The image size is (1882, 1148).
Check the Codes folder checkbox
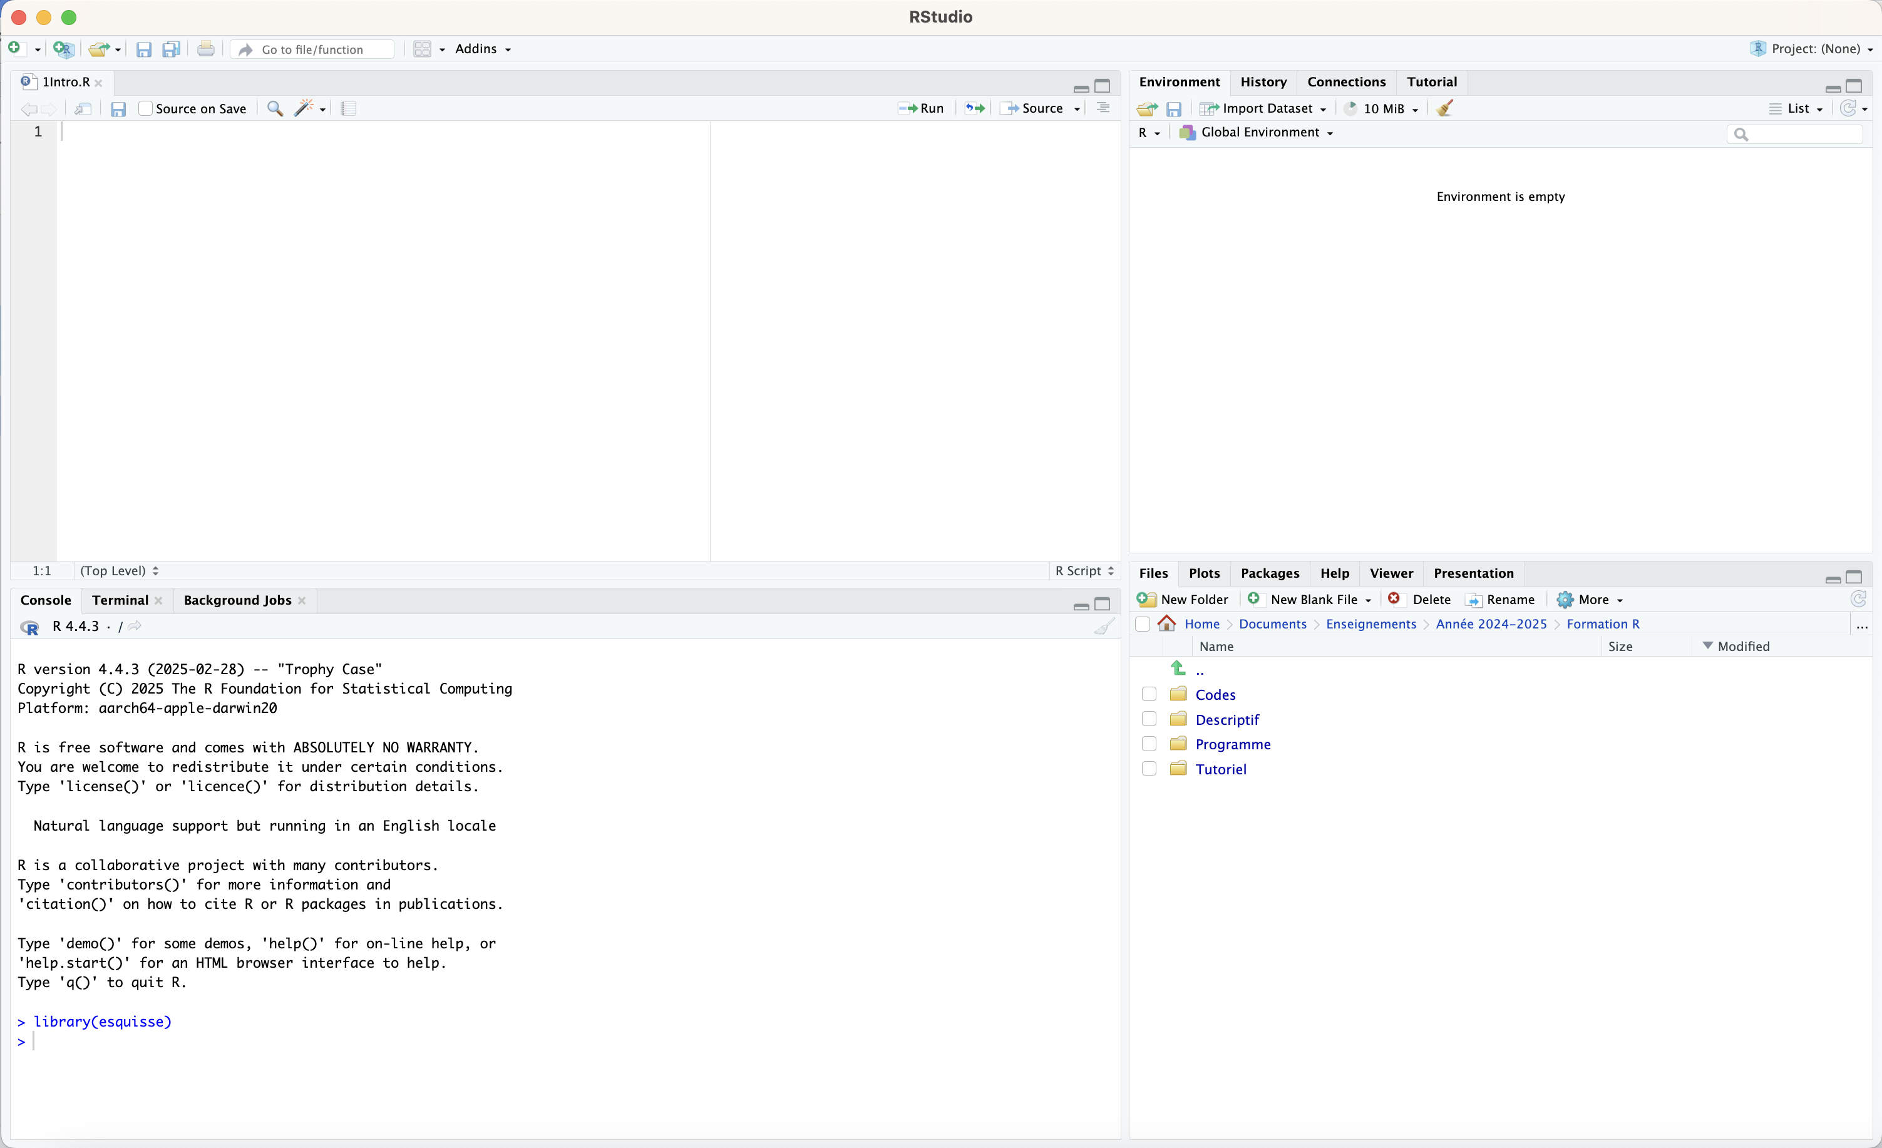coord(1149,694)
